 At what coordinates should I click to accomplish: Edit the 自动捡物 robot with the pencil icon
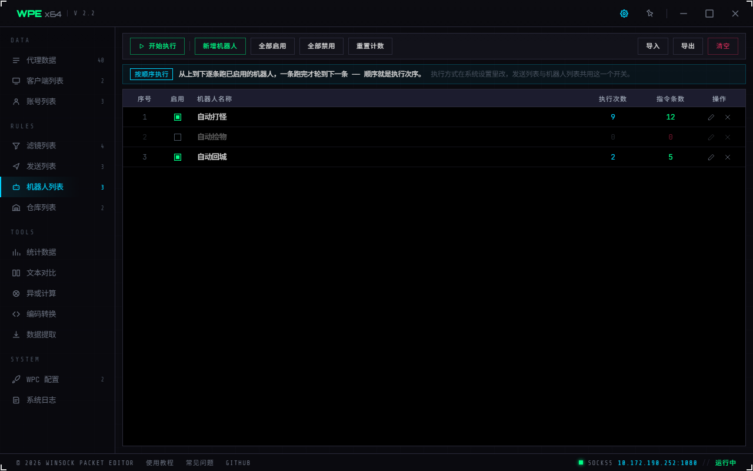point(711,137)
